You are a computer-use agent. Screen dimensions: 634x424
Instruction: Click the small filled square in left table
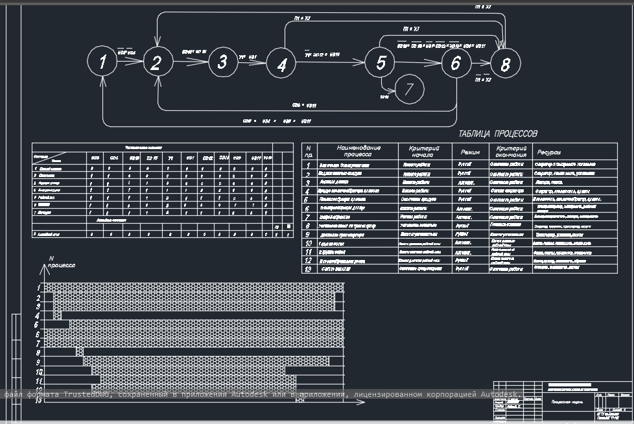coord(288,226)
